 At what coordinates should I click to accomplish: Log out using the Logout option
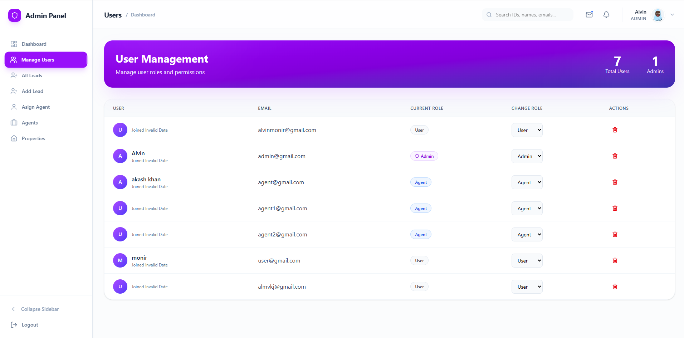coord(29,325)
